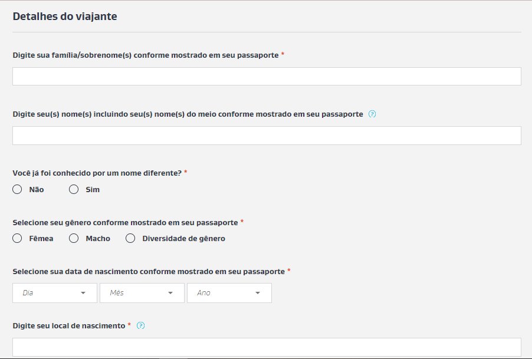532x359 pixels.
Task: Open the Ano birth date dropdown
Action: click(x=229, y=293)
